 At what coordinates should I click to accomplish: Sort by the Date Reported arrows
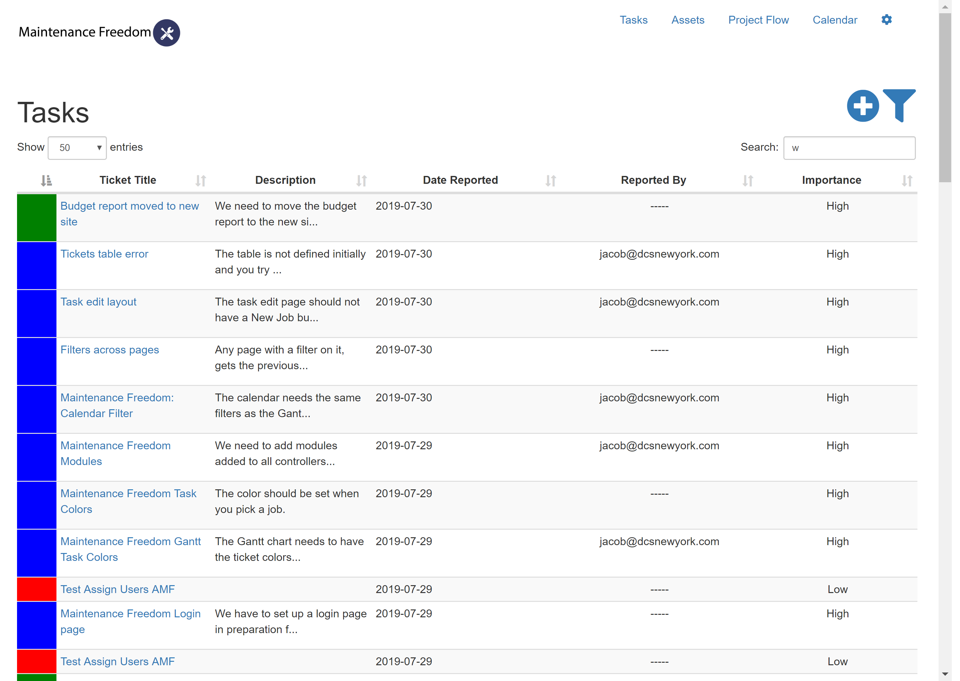coord(550,181)
